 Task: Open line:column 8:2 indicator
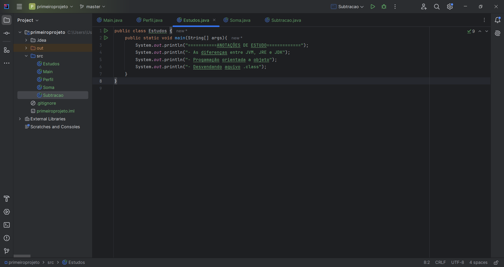[x=427, y=262]
